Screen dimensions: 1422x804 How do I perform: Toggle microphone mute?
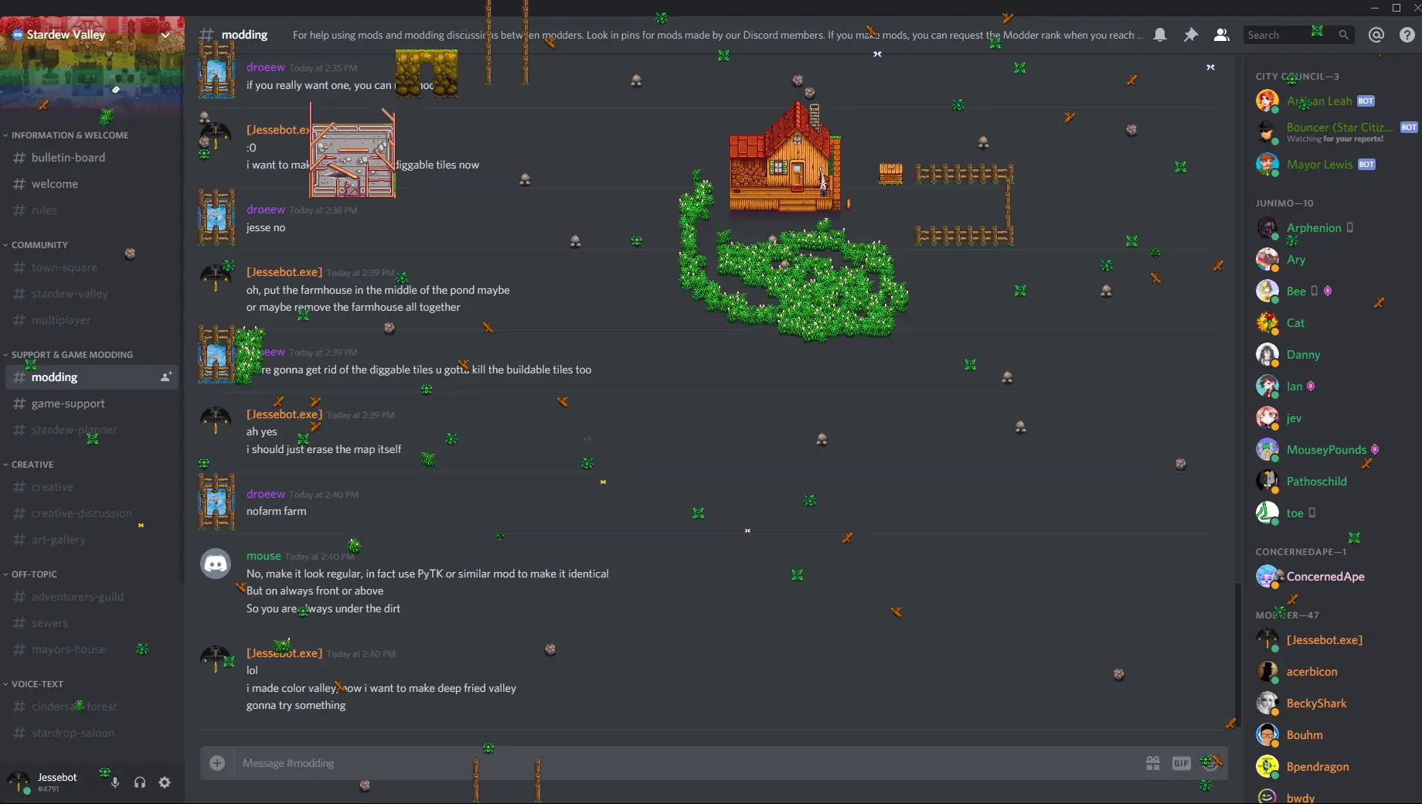tap(114, 782)
